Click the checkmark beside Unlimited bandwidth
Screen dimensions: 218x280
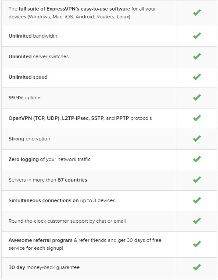tap(197, 36)
